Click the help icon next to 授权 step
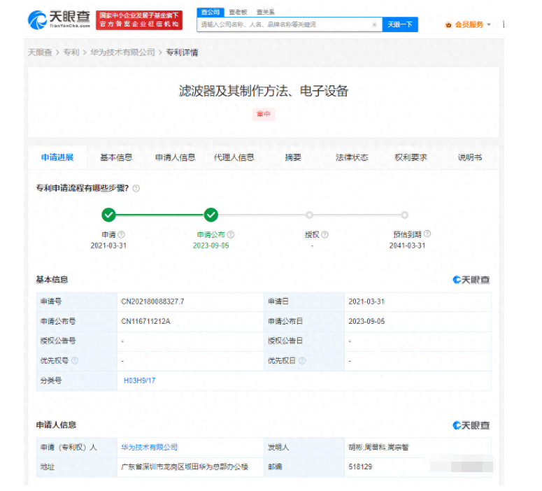The image size is (542, 491). click(x=325, y=235)
